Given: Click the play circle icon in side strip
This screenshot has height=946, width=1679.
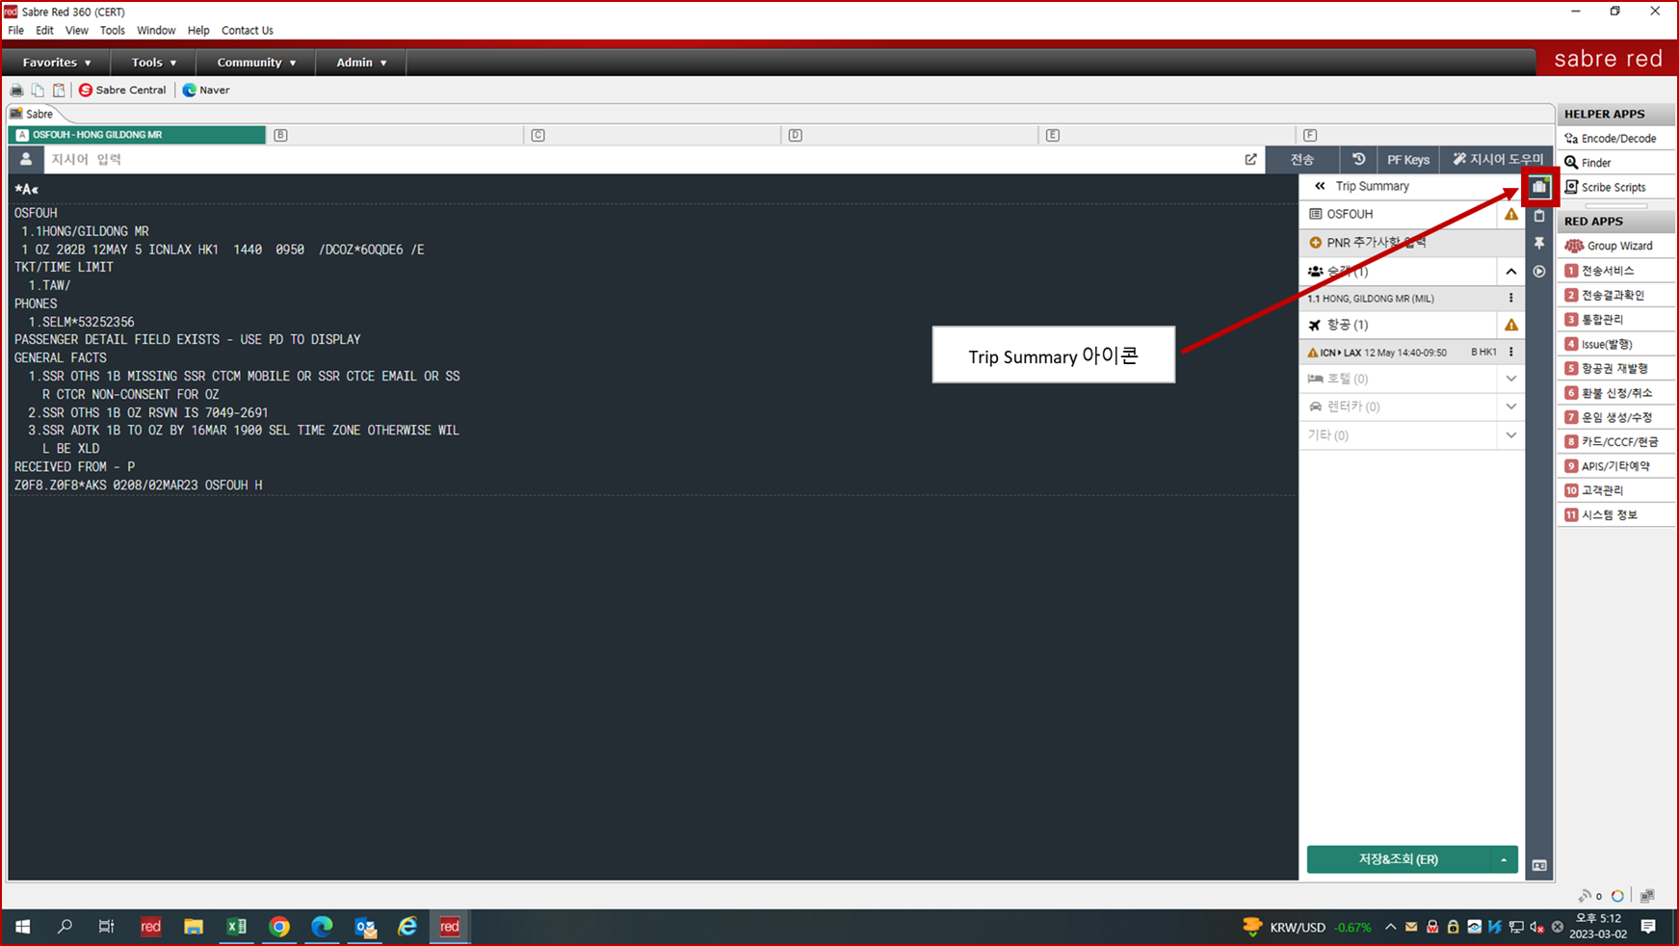Looking at the screenshot, I should click(x=1539, y=272).
